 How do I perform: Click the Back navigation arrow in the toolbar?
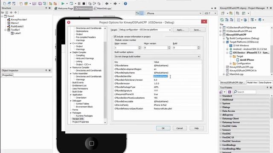tap(107, 3)
